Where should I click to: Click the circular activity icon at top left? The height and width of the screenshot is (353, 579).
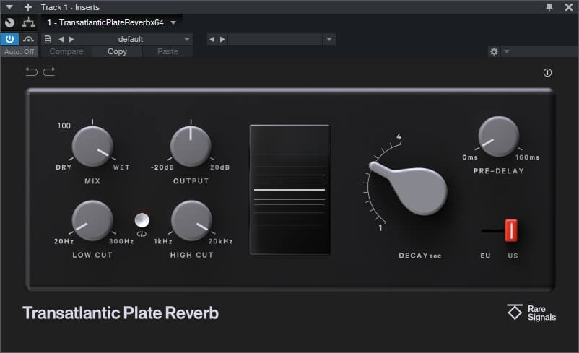(x=9, y=22)
